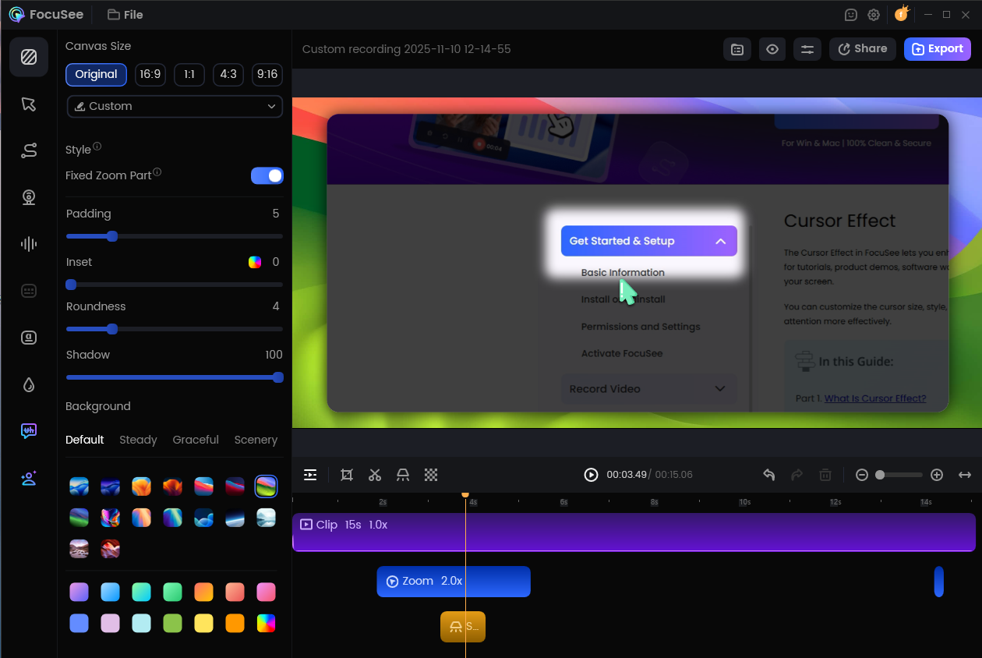Click Activate FocuSee in preview

(x=622, y=353)
